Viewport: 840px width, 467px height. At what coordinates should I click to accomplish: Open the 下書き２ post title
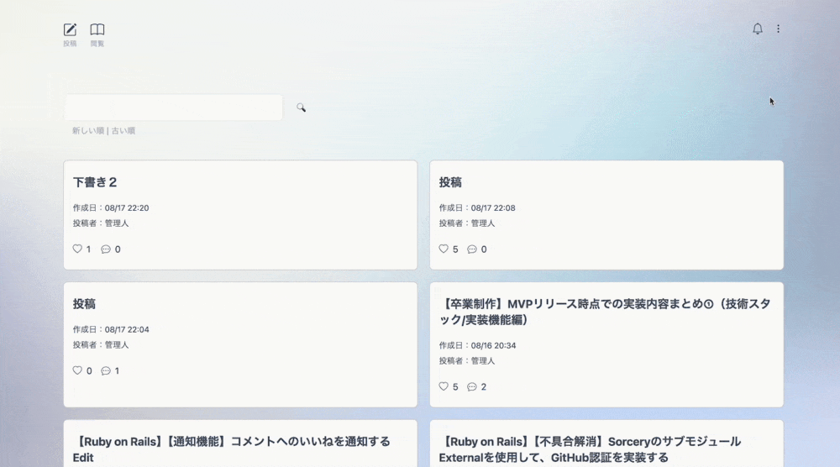coord(95,182)
